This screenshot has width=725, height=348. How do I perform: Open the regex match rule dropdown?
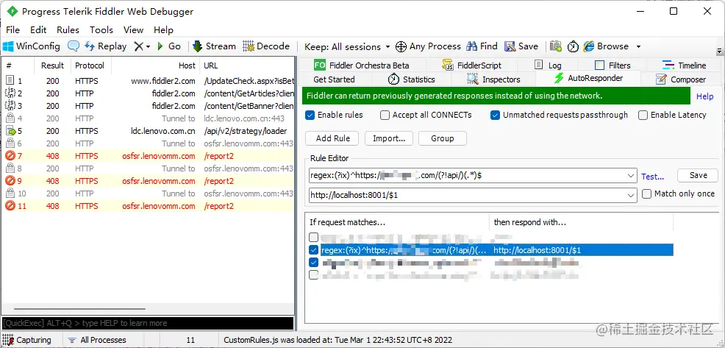pos(632,176)
